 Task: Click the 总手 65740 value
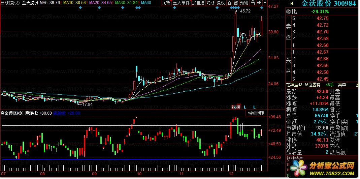(322, 116)
